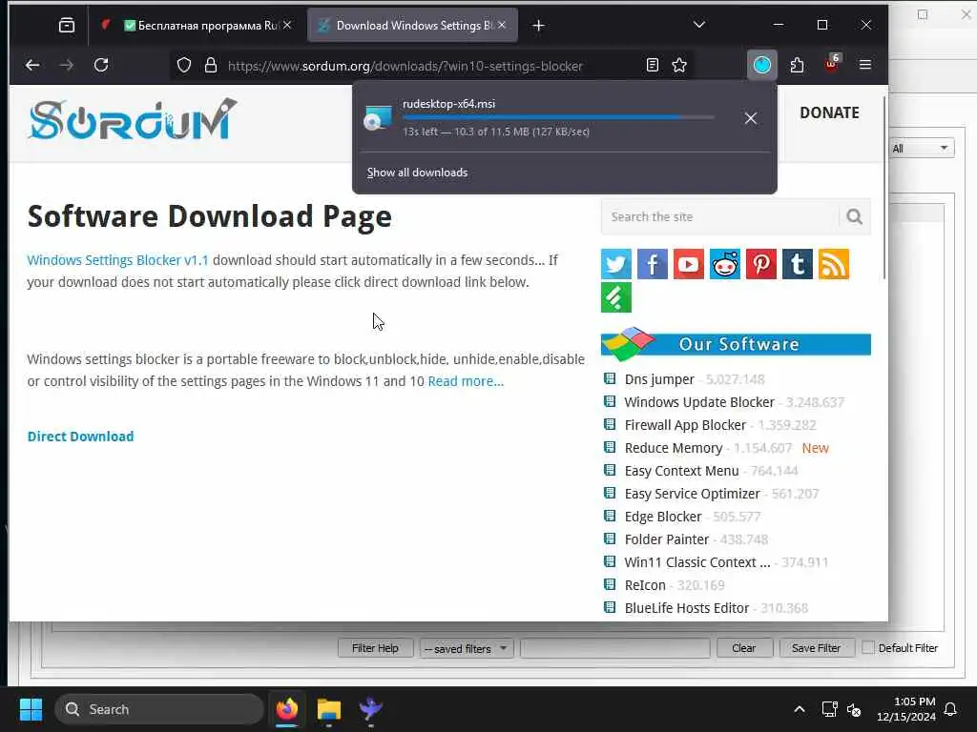Viewport: 977px width, 732px height.
Task: Click the Pinterest social icon
Action: pos(761,264)
